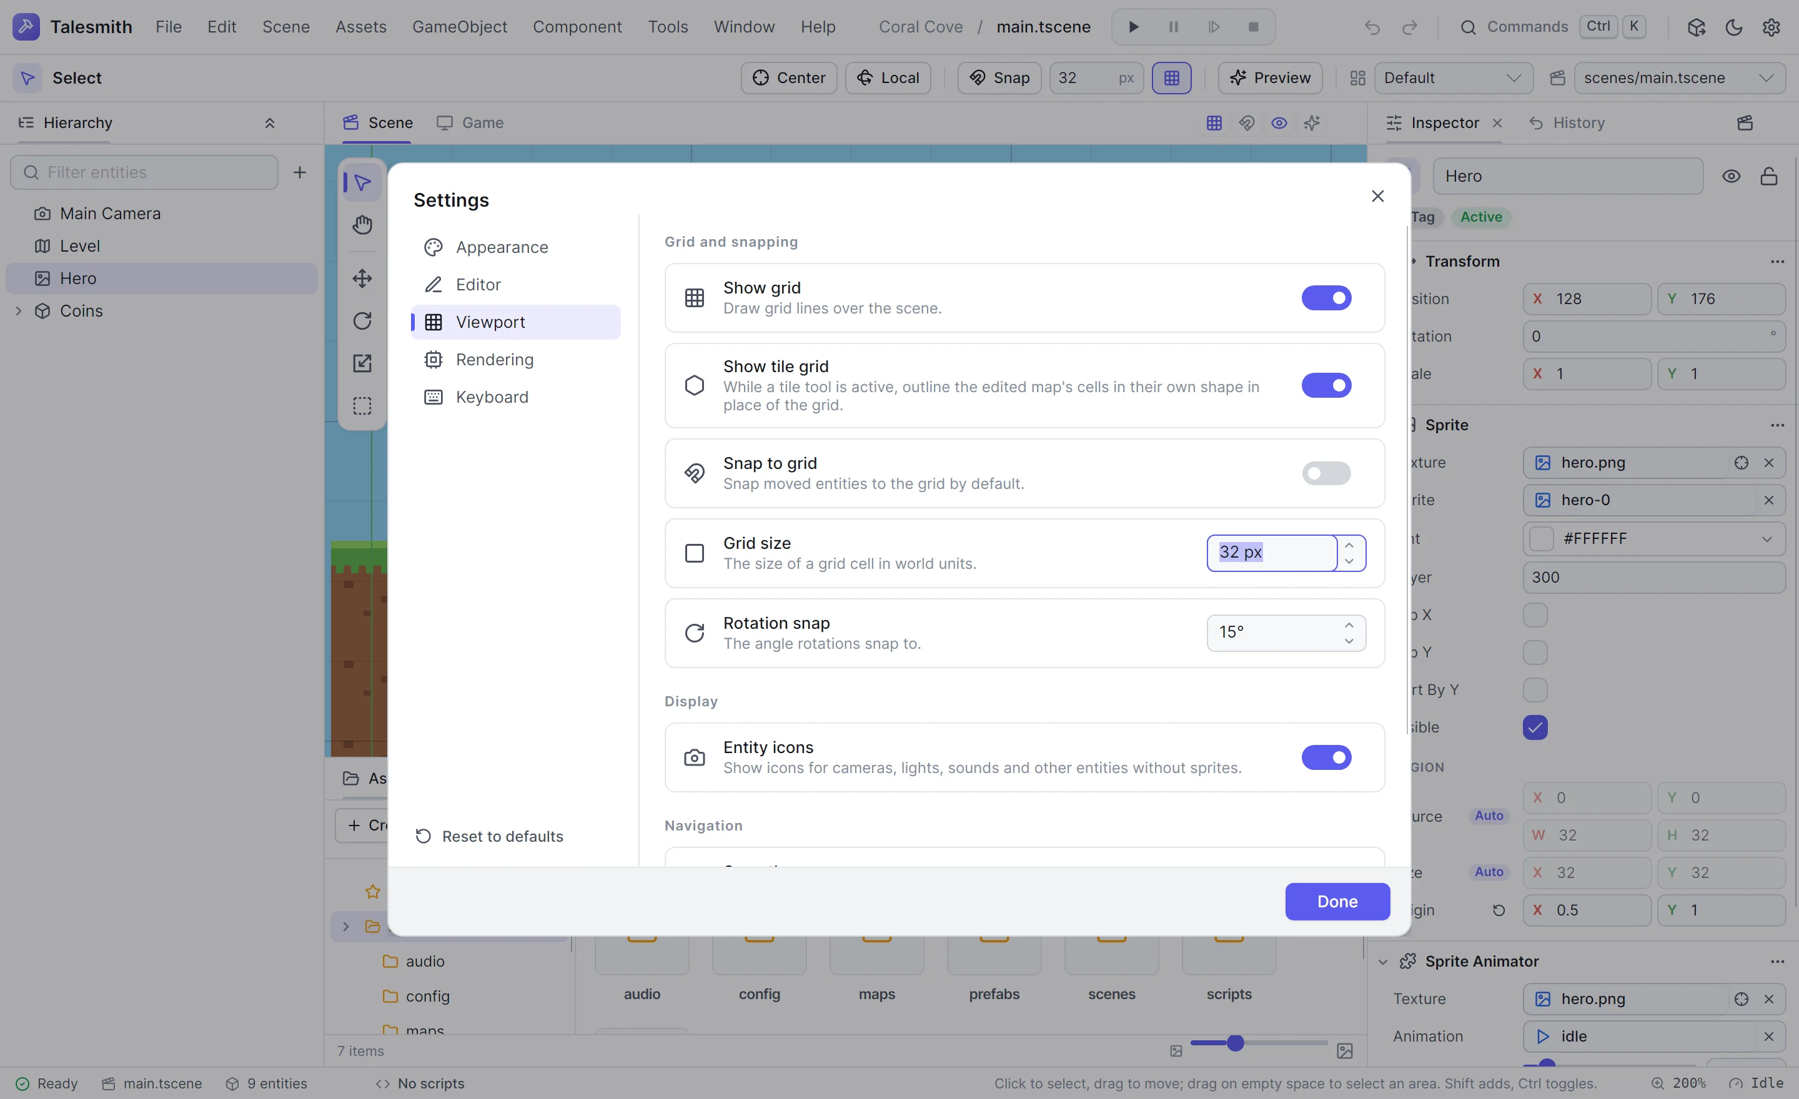
Task: Add entity with plus icon in Hierarchy
Action: (x=299, y=172)
